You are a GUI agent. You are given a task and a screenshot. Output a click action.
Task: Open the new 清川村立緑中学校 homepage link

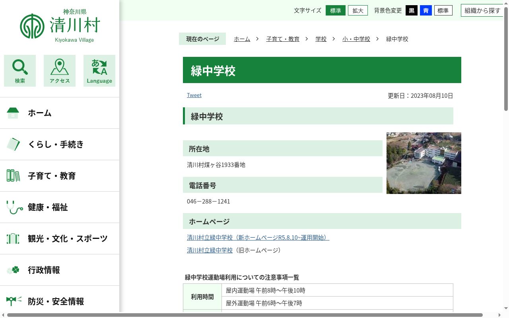pyautogui.click(x=258, y=238)
